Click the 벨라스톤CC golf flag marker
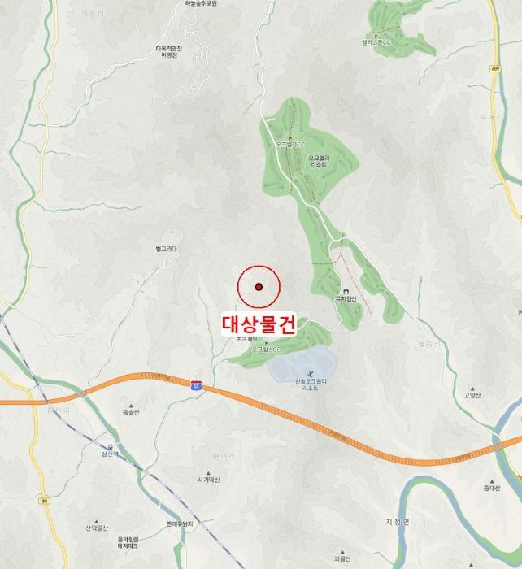Image resolution: width=522 pixels, height=569 pixels. (x=376, y=36)
